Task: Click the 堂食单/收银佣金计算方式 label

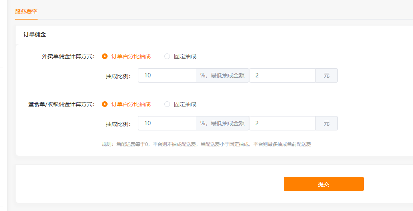Action: [x=62, y=104]
